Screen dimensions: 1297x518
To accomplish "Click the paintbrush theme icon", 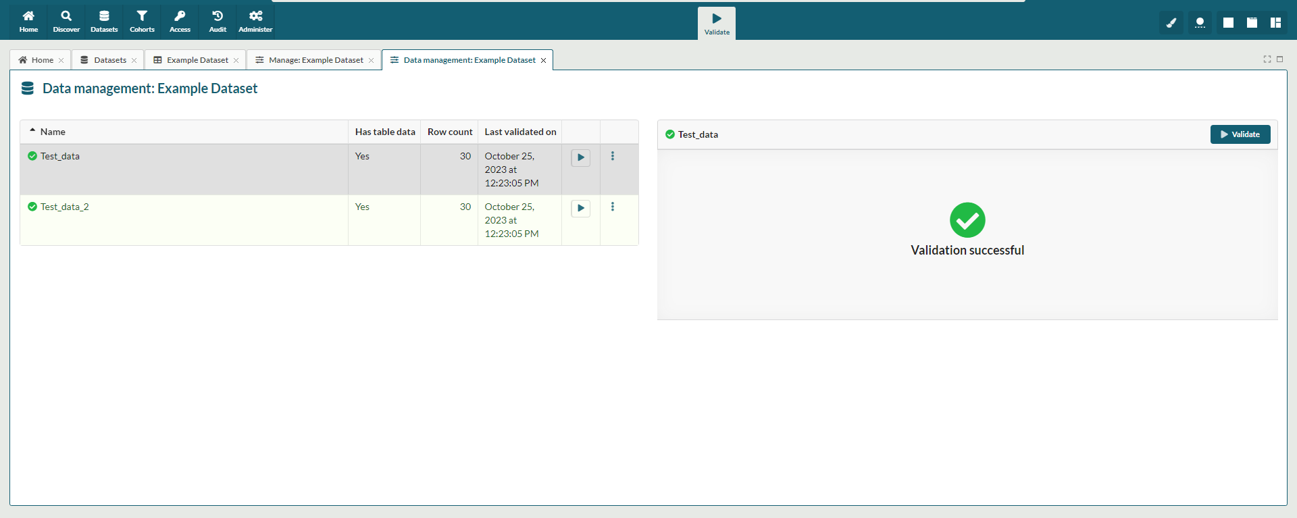I will click(1171, 23).
